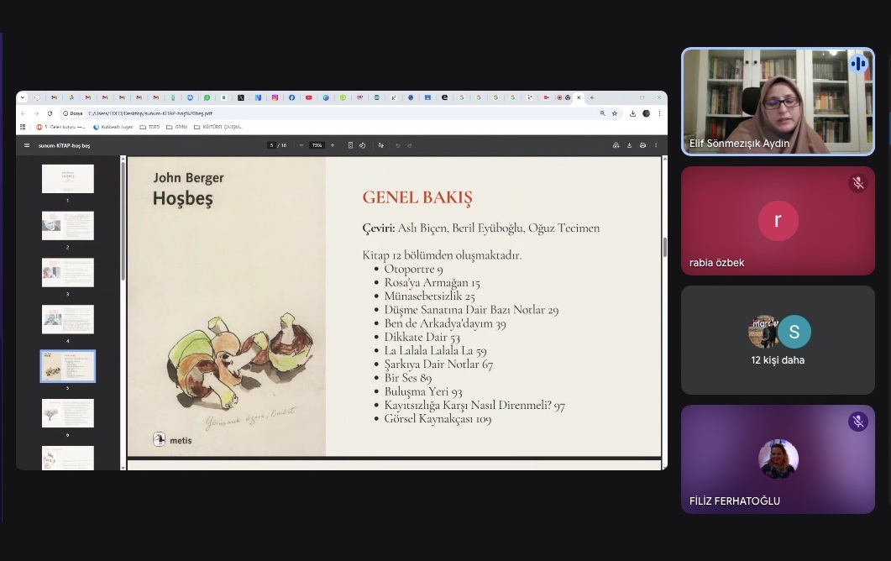891x561 pixels.
Task: Reload the browser page
Action: (50, 113)
